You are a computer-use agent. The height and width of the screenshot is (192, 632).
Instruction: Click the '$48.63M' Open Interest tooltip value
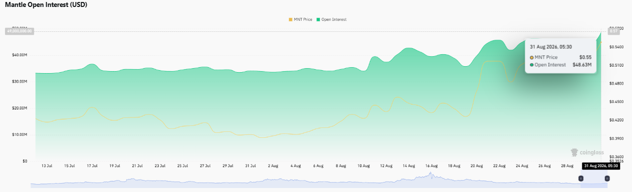click(582, 65)
